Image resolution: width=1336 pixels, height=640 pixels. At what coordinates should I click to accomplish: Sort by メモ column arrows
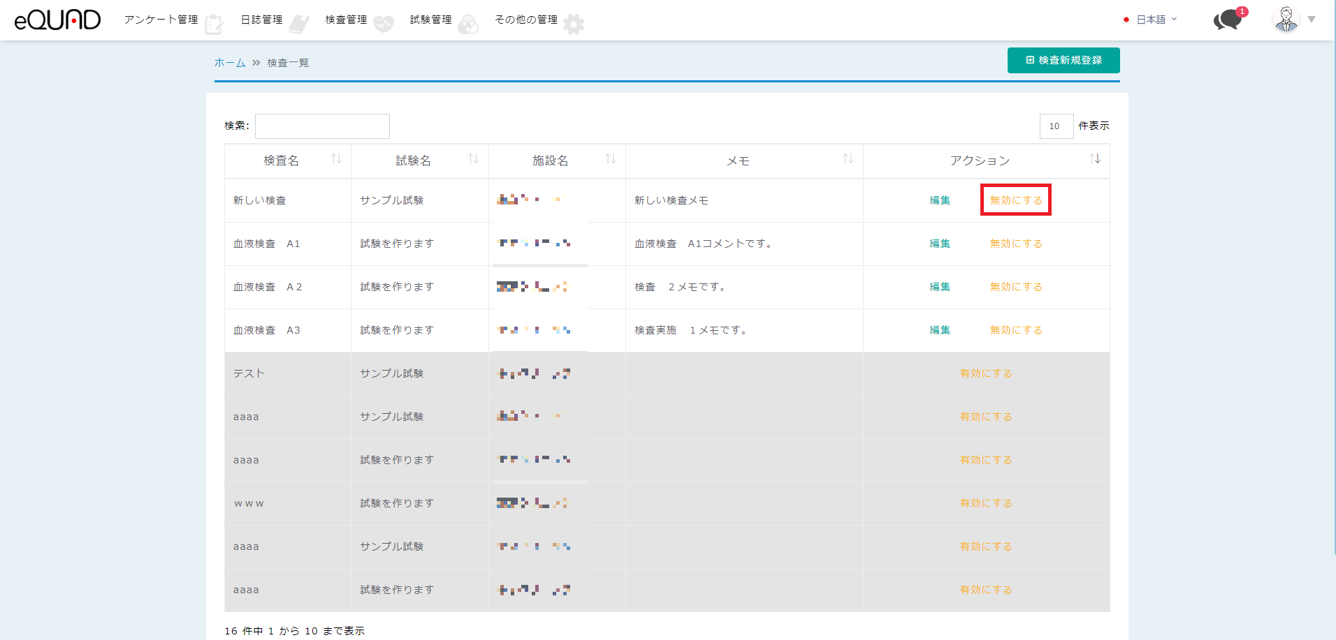pyautogui.click(x=848, y=160)
